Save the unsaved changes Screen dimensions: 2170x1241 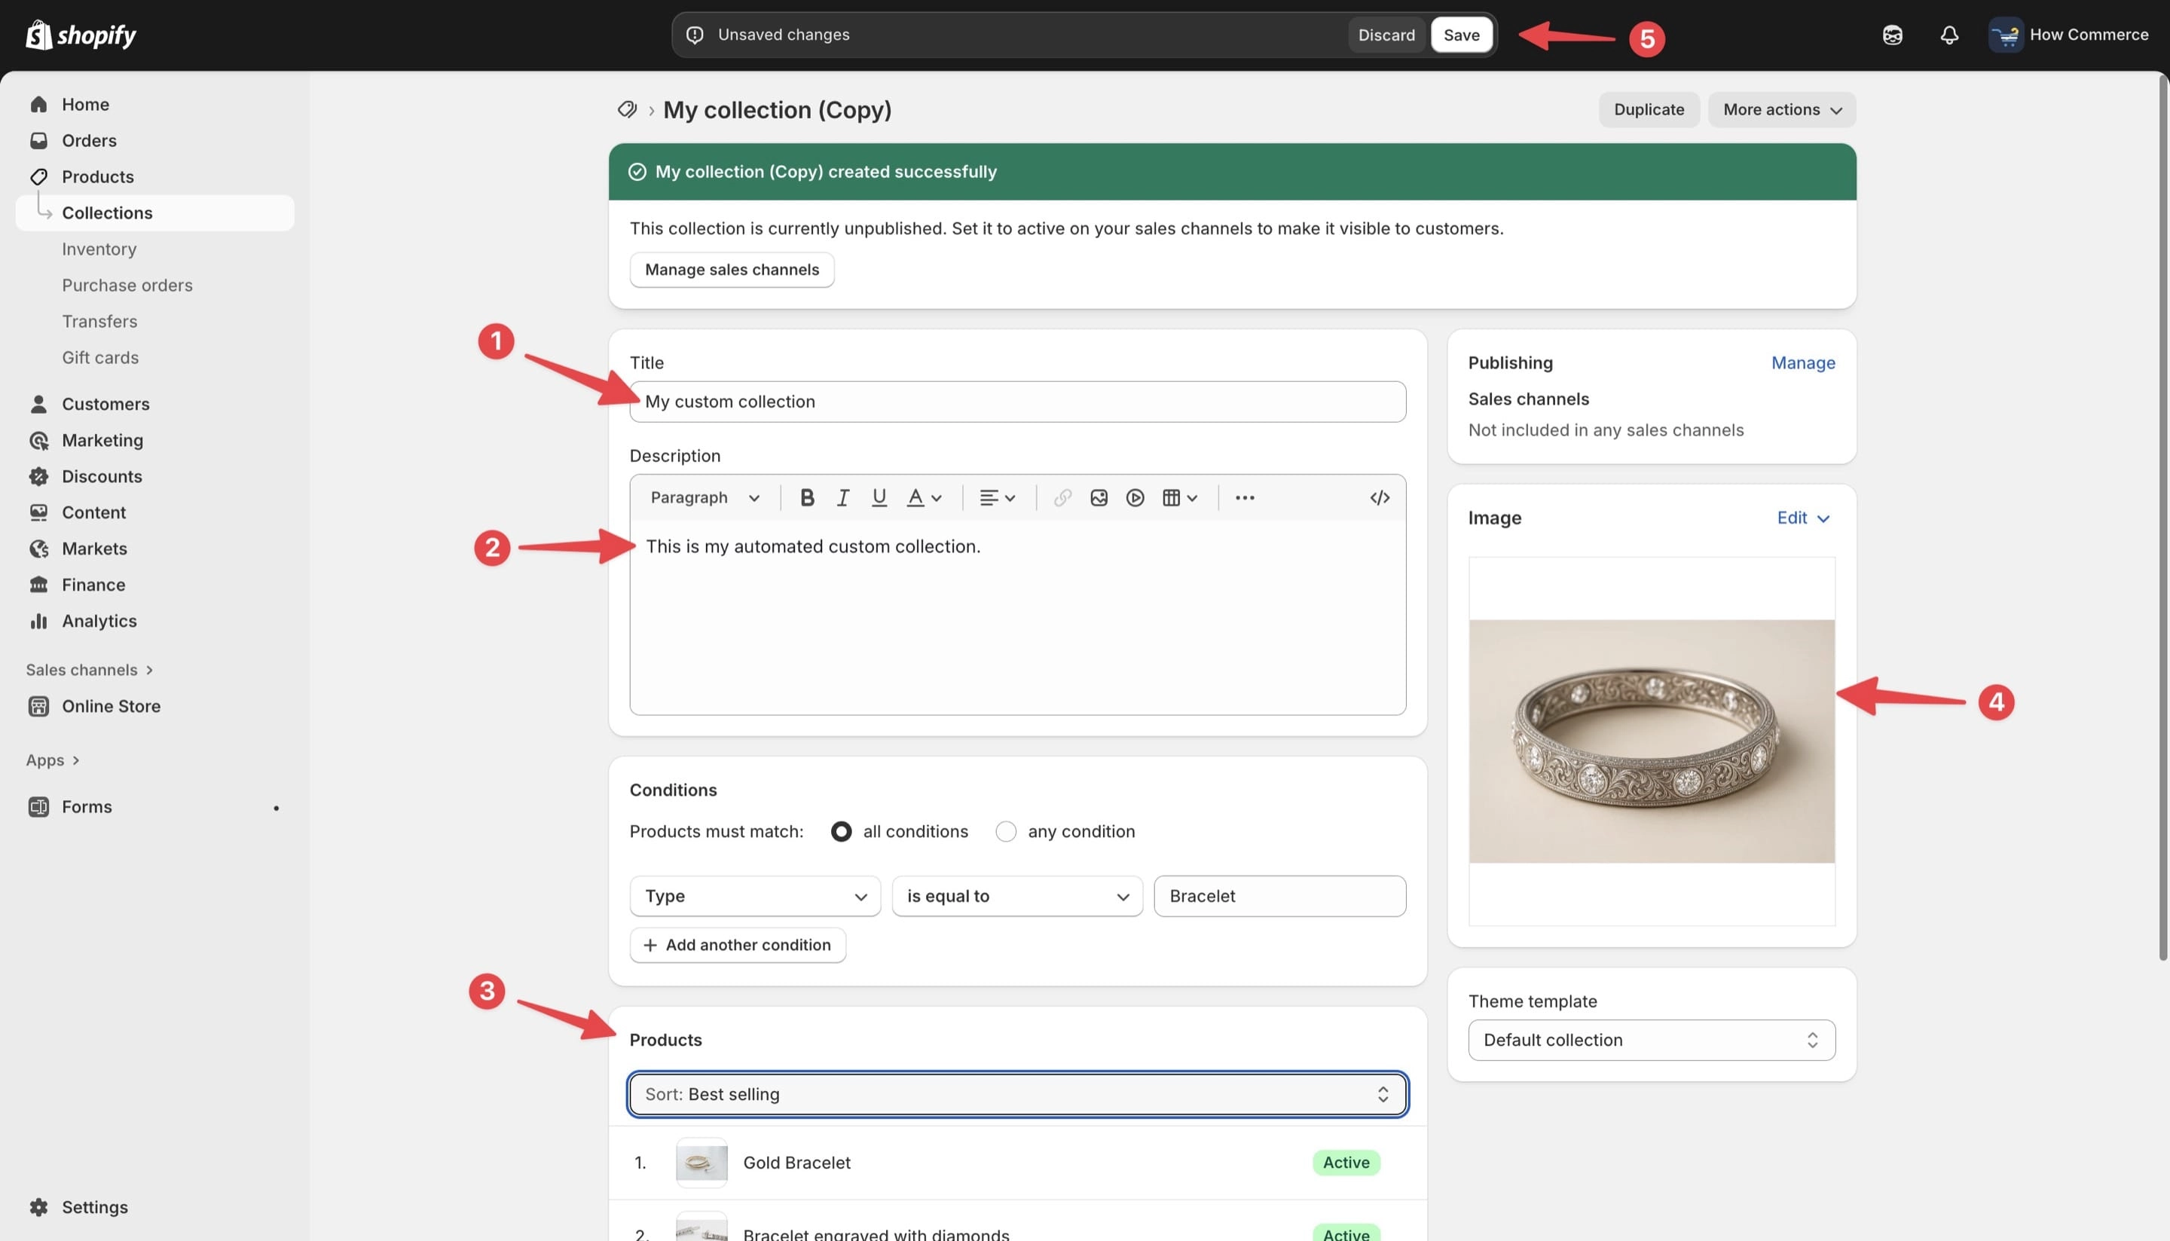coord(1461,35)
